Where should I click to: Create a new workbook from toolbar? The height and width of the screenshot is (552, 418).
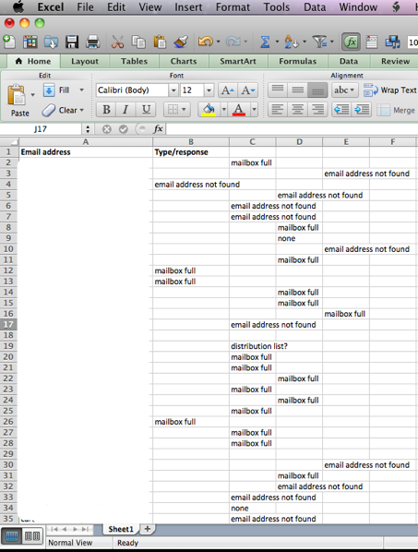9,42
